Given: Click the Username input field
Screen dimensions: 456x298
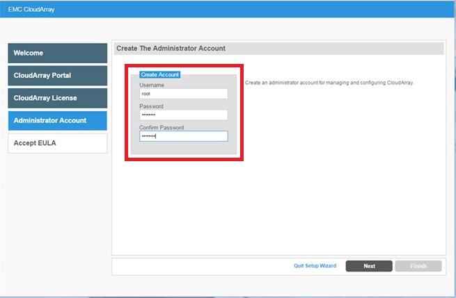Looking at the screenshot, I should point(184,94).
